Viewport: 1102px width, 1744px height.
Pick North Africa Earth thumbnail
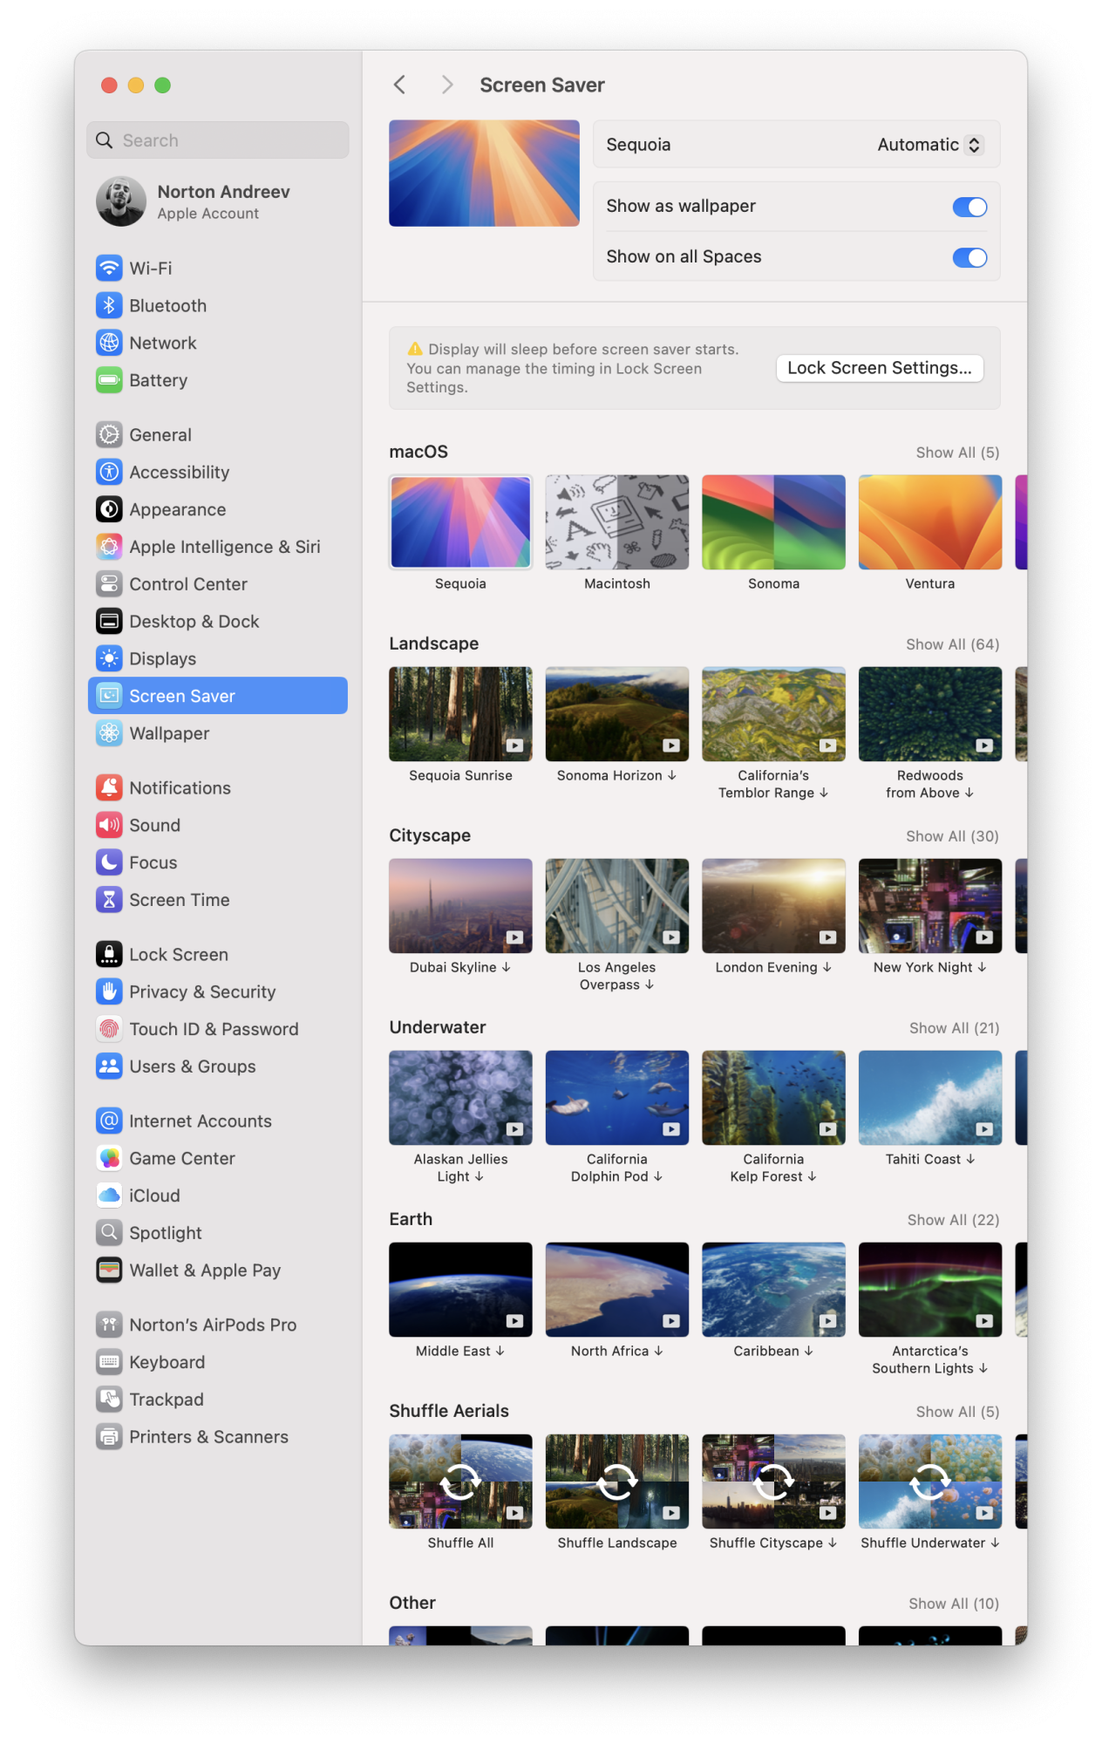tap(617, 1290)
